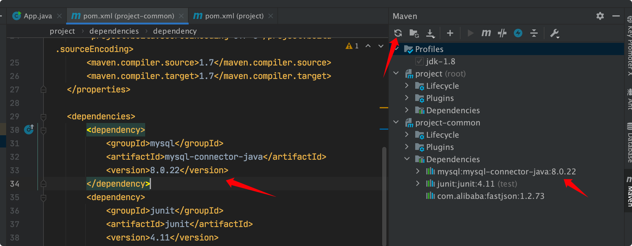Click the Execute Maven Goal icon
This screenshot has width=632, height=246.
point(486,33)
